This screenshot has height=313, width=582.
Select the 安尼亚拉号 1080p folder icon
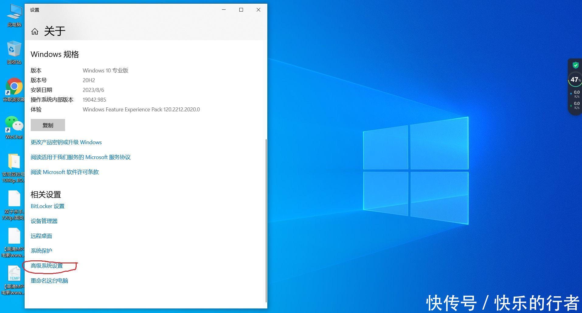13,168
